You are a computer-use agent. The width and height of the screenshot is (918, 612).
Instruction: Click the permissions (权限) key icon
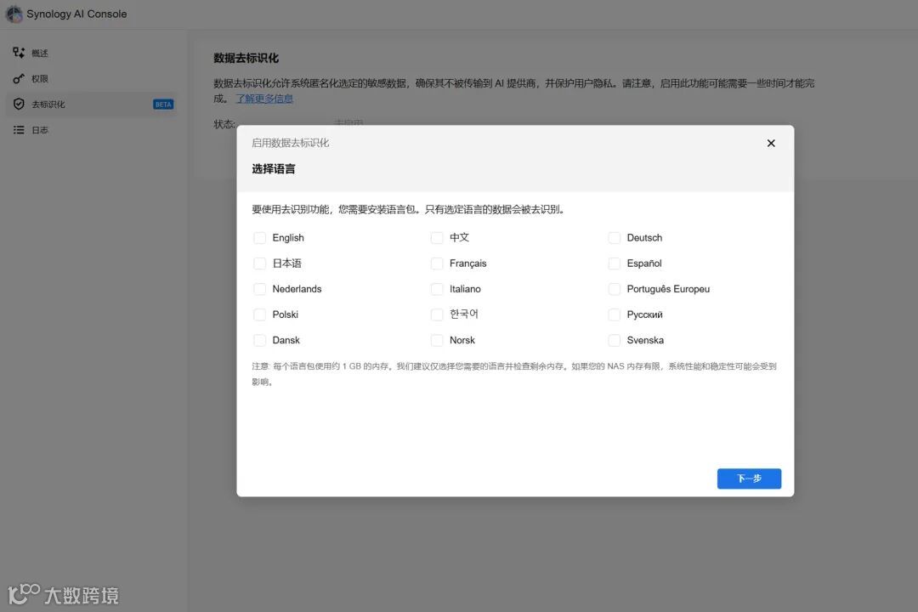tap(19, 78)
